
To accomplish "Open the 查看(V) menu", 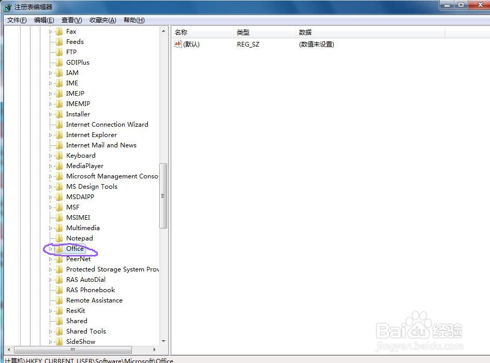I will pyautogui.click(x=71, y=20).
